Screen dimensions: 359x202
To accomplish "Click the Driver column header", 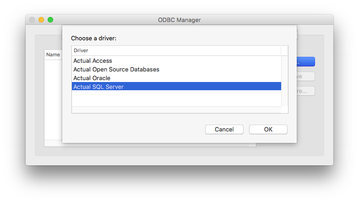I will point(176,50).
